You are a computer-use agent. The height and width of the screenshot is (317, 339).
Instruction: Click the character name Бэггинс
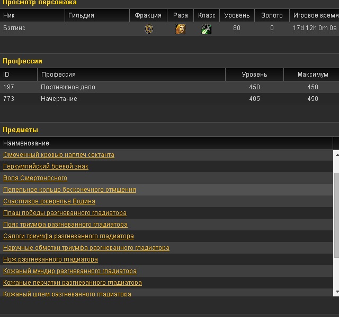pos(14,28)
